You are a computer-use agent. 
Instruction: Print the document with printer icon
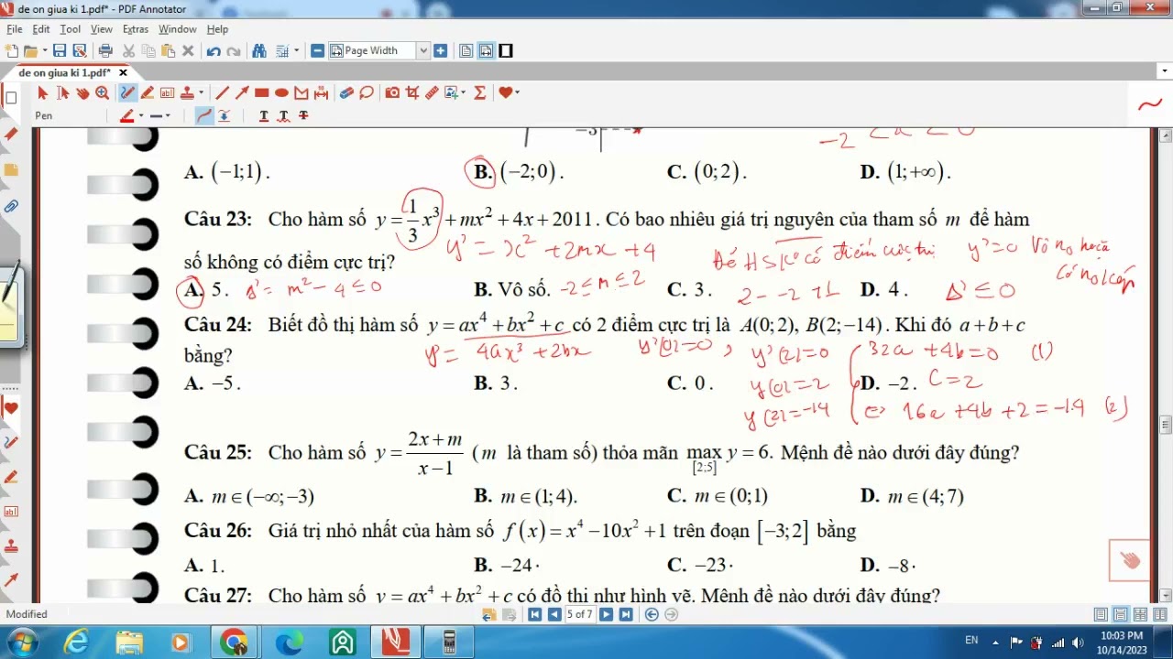pos(105,51)
